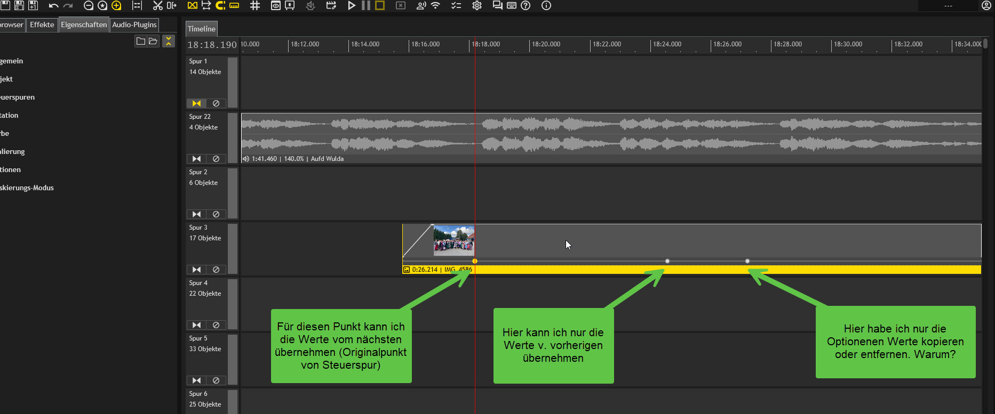
Task: Toggle the bowtie button on Spur 3
Action: point(196,270)
